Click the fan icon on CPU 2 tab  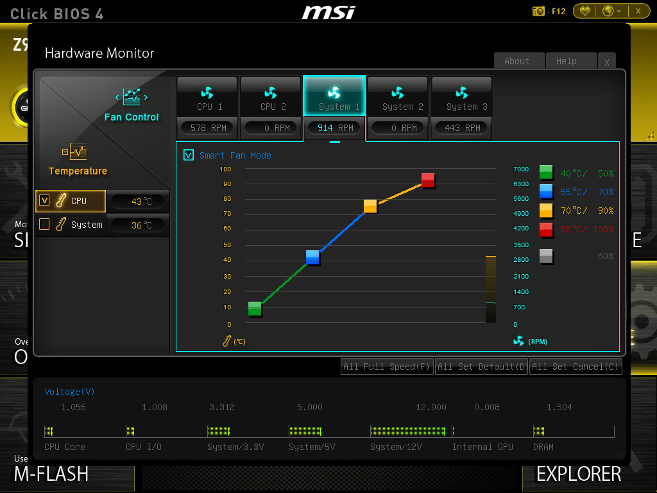click(271, 92)
